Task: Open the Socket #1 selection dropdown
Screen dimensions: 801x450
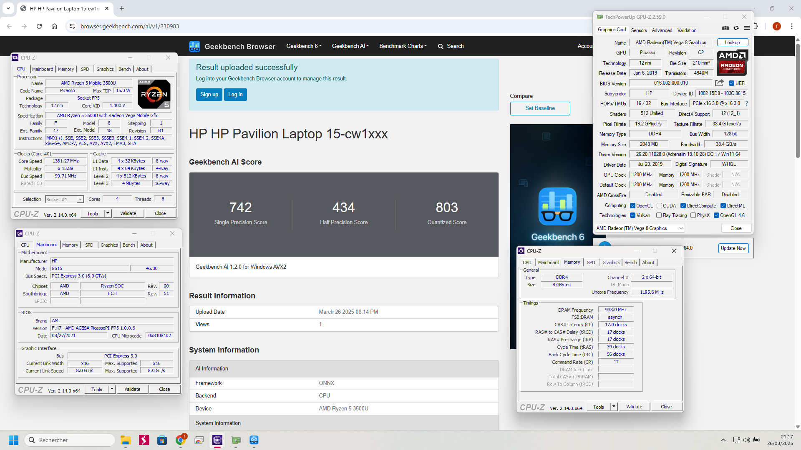Action: click(x=64, y=200)
